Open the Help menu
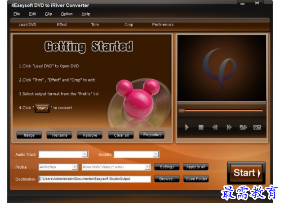The height and width of the screenshot is (208, 282). 86,14
